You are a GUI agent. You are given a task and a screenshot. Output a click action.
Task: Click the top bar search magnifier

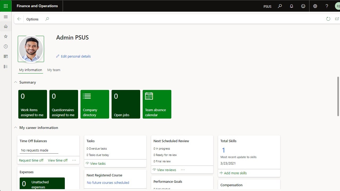point(280,6)
